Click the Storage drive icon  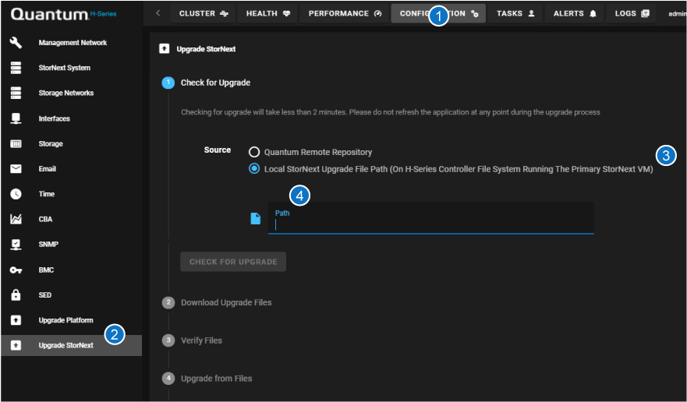click(x=16, y=143)
